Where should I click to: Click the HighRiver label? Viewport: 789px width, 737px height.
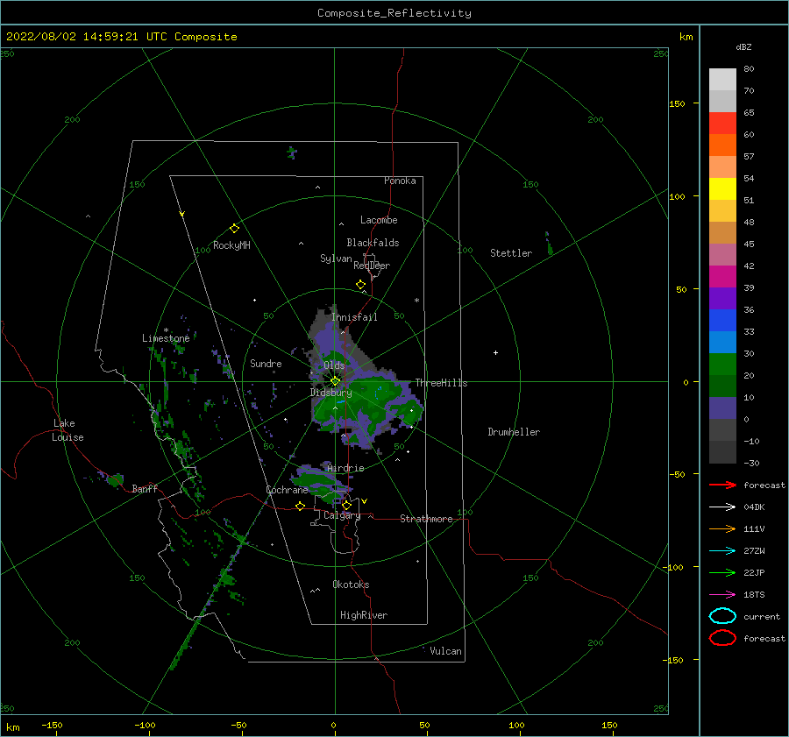(x=364, y=616)
